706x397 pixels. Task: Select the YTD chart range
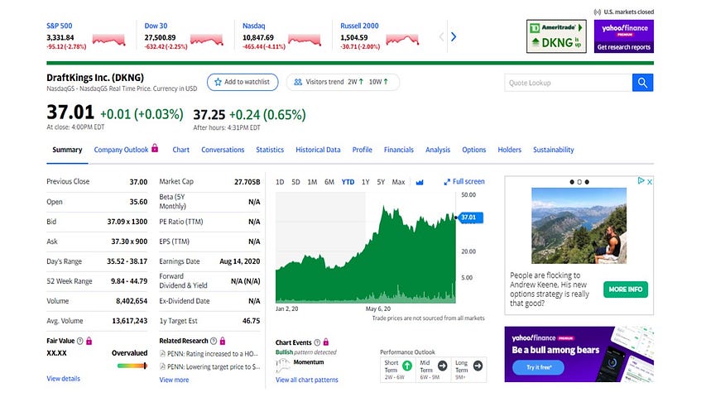[x=348, y=182]
